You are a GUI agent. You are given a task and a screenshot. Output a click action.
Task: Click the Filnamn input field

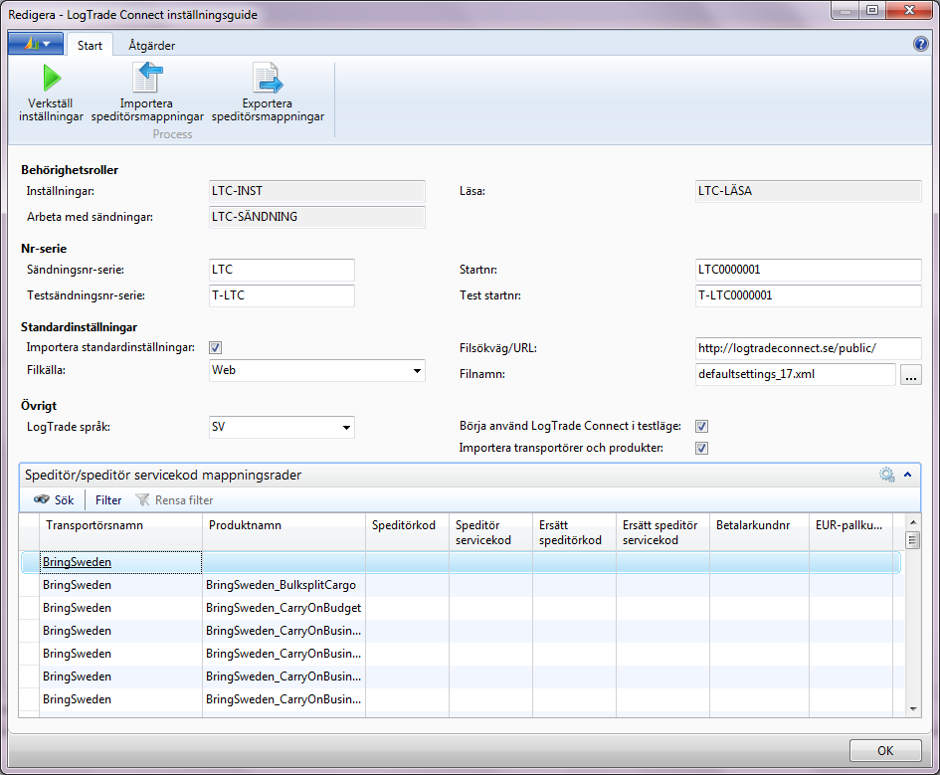pyautogui.click(x=796, y=374)
